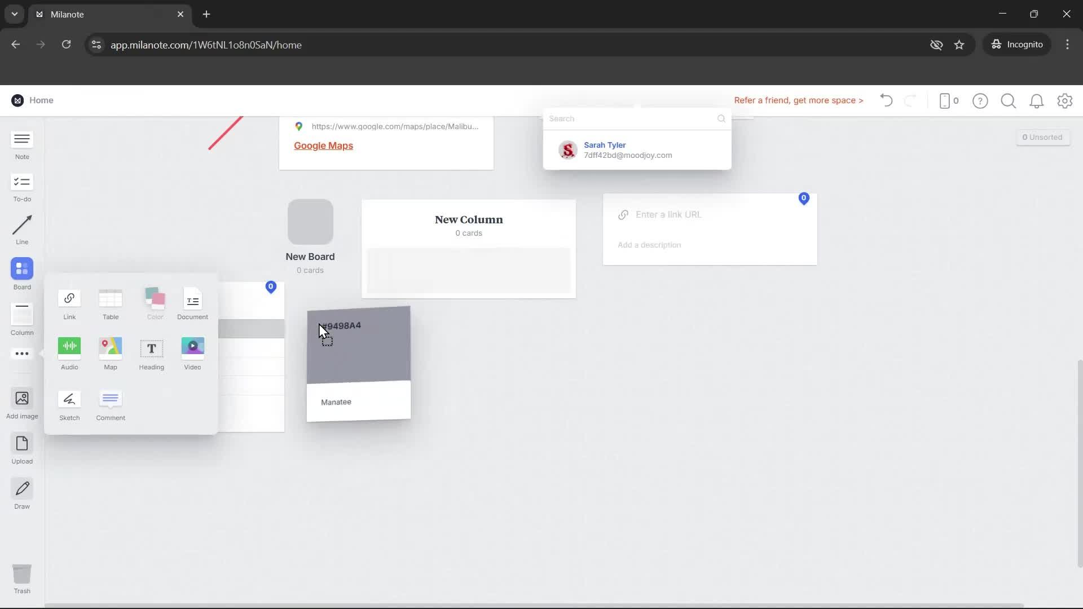Open the notifications bell

click(x=1037, y=100)
